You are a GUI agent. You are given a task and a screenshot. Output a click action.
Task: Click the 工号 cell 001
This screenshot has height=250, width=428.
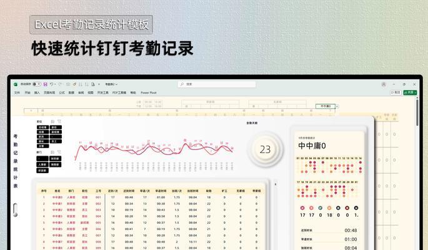pyautogui.click(x=98, y=197)
